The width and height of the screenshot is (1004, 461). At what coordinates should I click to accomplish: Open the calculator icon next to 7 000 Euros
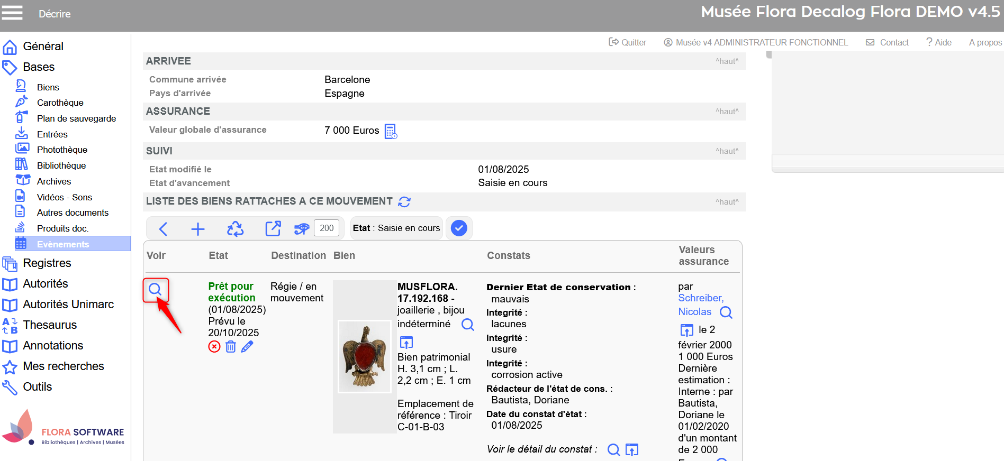[391, 131]
